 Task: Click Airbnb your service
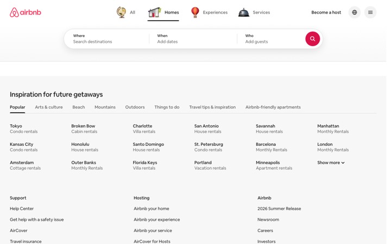coord(153,230)
